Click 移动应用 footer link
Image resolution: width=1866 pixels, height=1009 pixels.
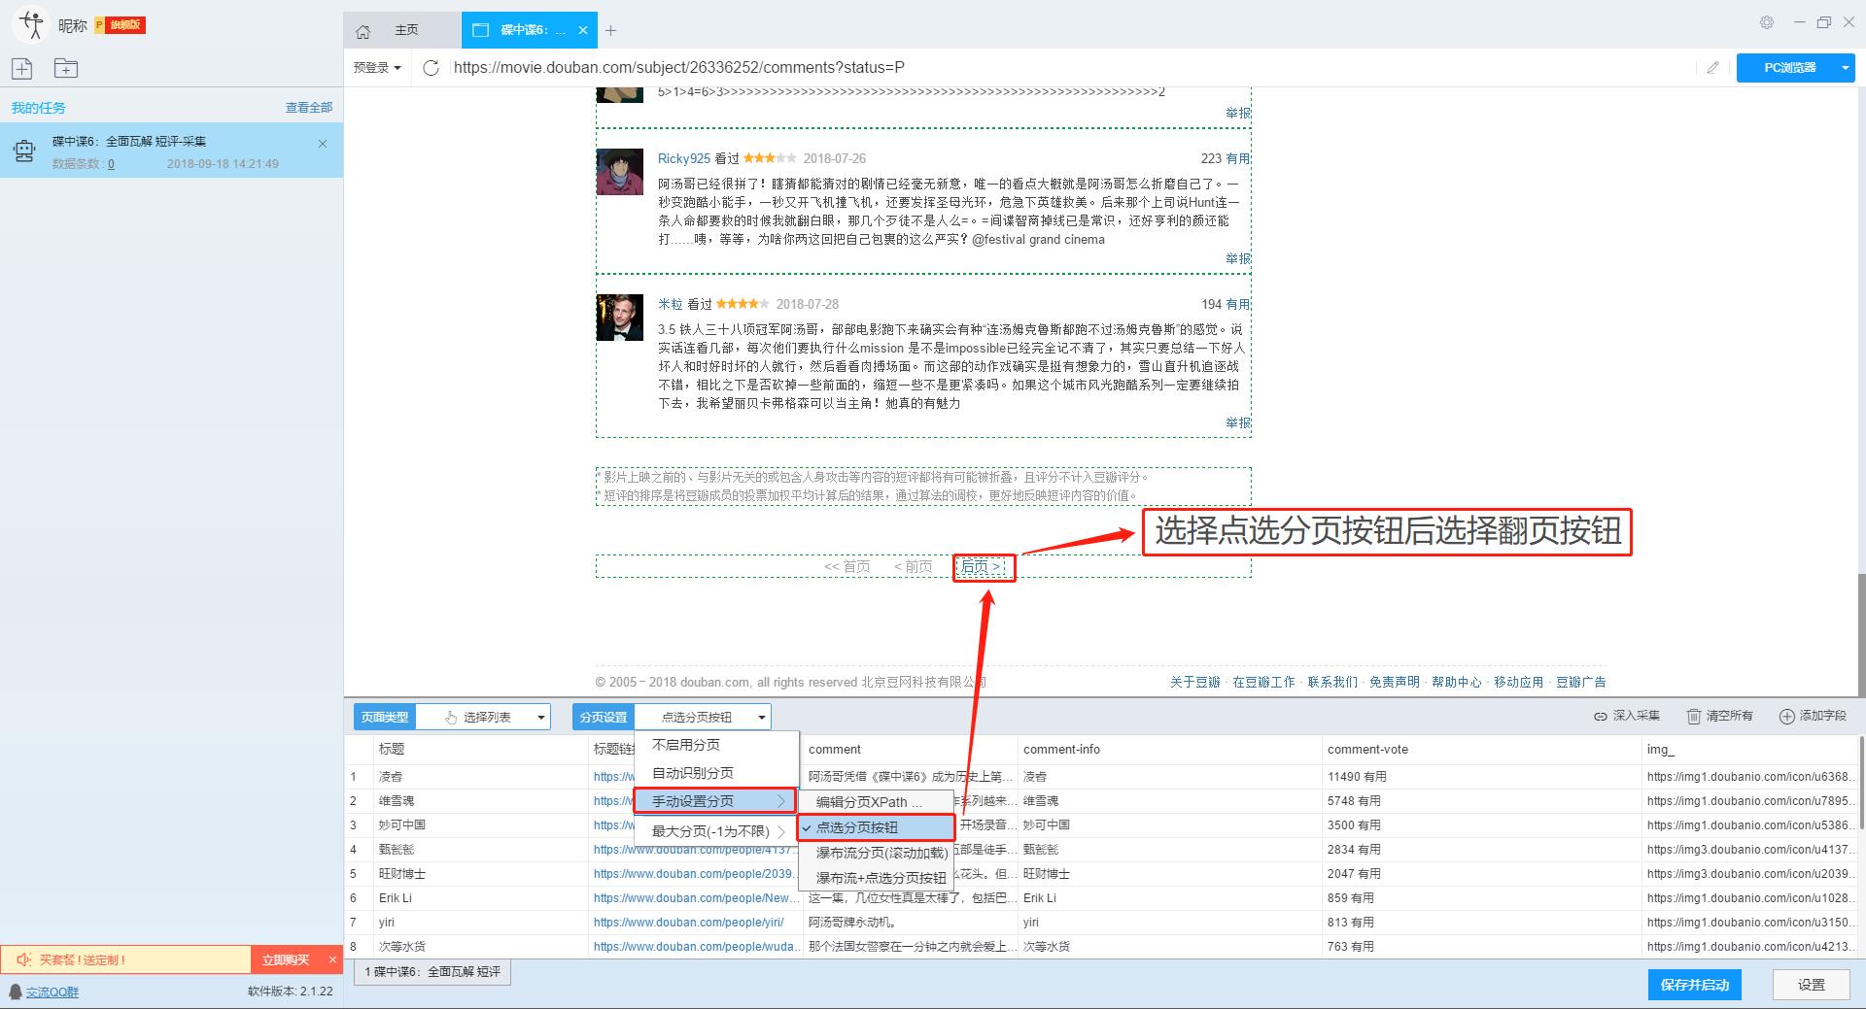pos(1519,682)
